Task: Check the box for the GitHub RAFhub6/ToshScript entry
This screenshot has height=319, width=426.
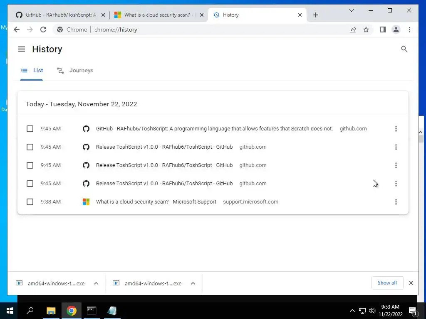Action: [30, 129]
